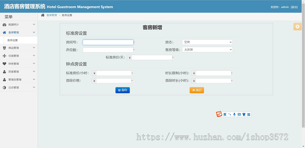The image size is (305, 148).
Task: Open the 客房等级 dropdown showing 大床房
Action: (207, 50)
